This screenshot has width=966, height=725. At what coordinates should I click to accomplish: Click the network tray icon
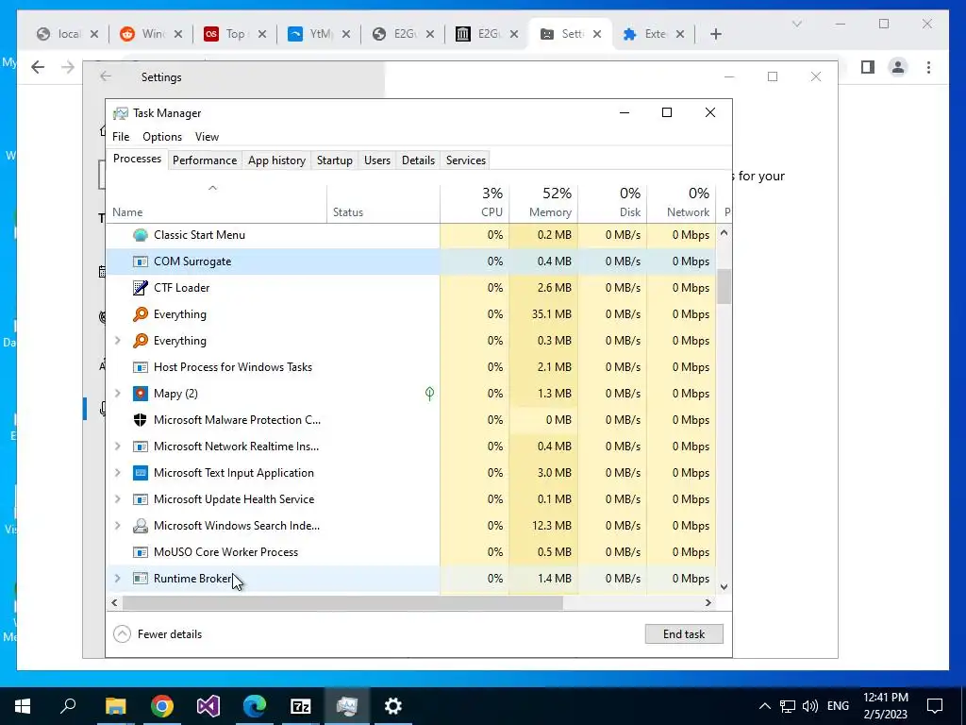tap(788, 706)
